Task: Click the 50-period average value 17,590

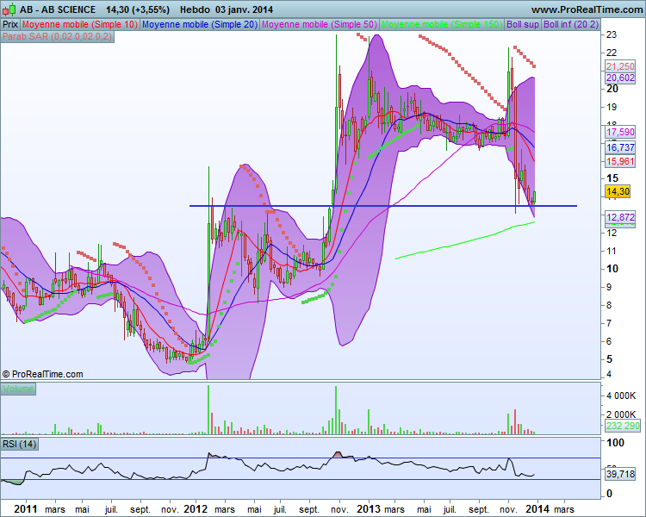Action: pos(620,133)
